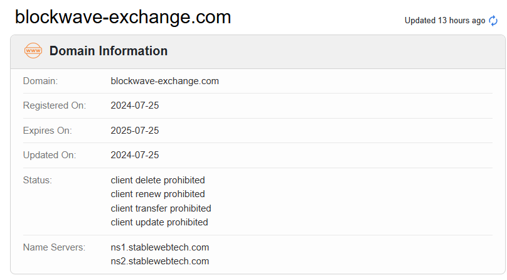
Task: Click the 'Registered On:' label
Action: coord(54,105)
